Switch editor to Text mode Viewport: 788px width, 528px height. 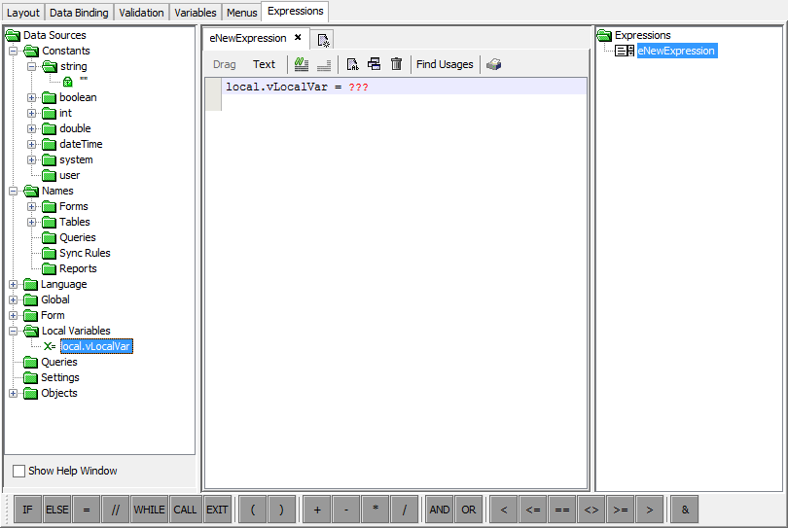point(264,64)
